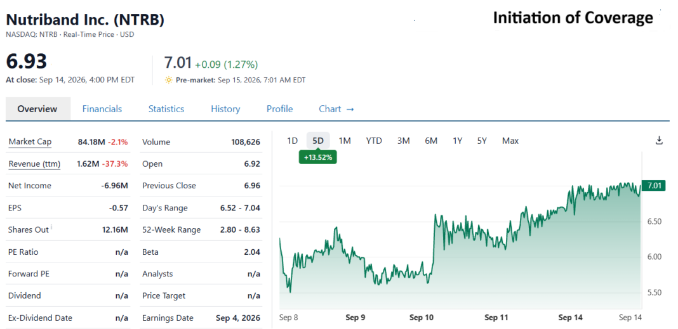The width and height of the screenshot is (678, 329).
Task: Select the 1Y chart range
Action: click(x=458, y=141)
